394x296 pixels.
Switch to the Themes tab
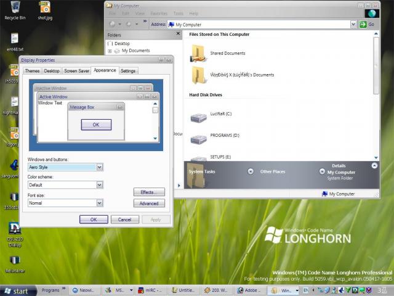coord(32,71)
